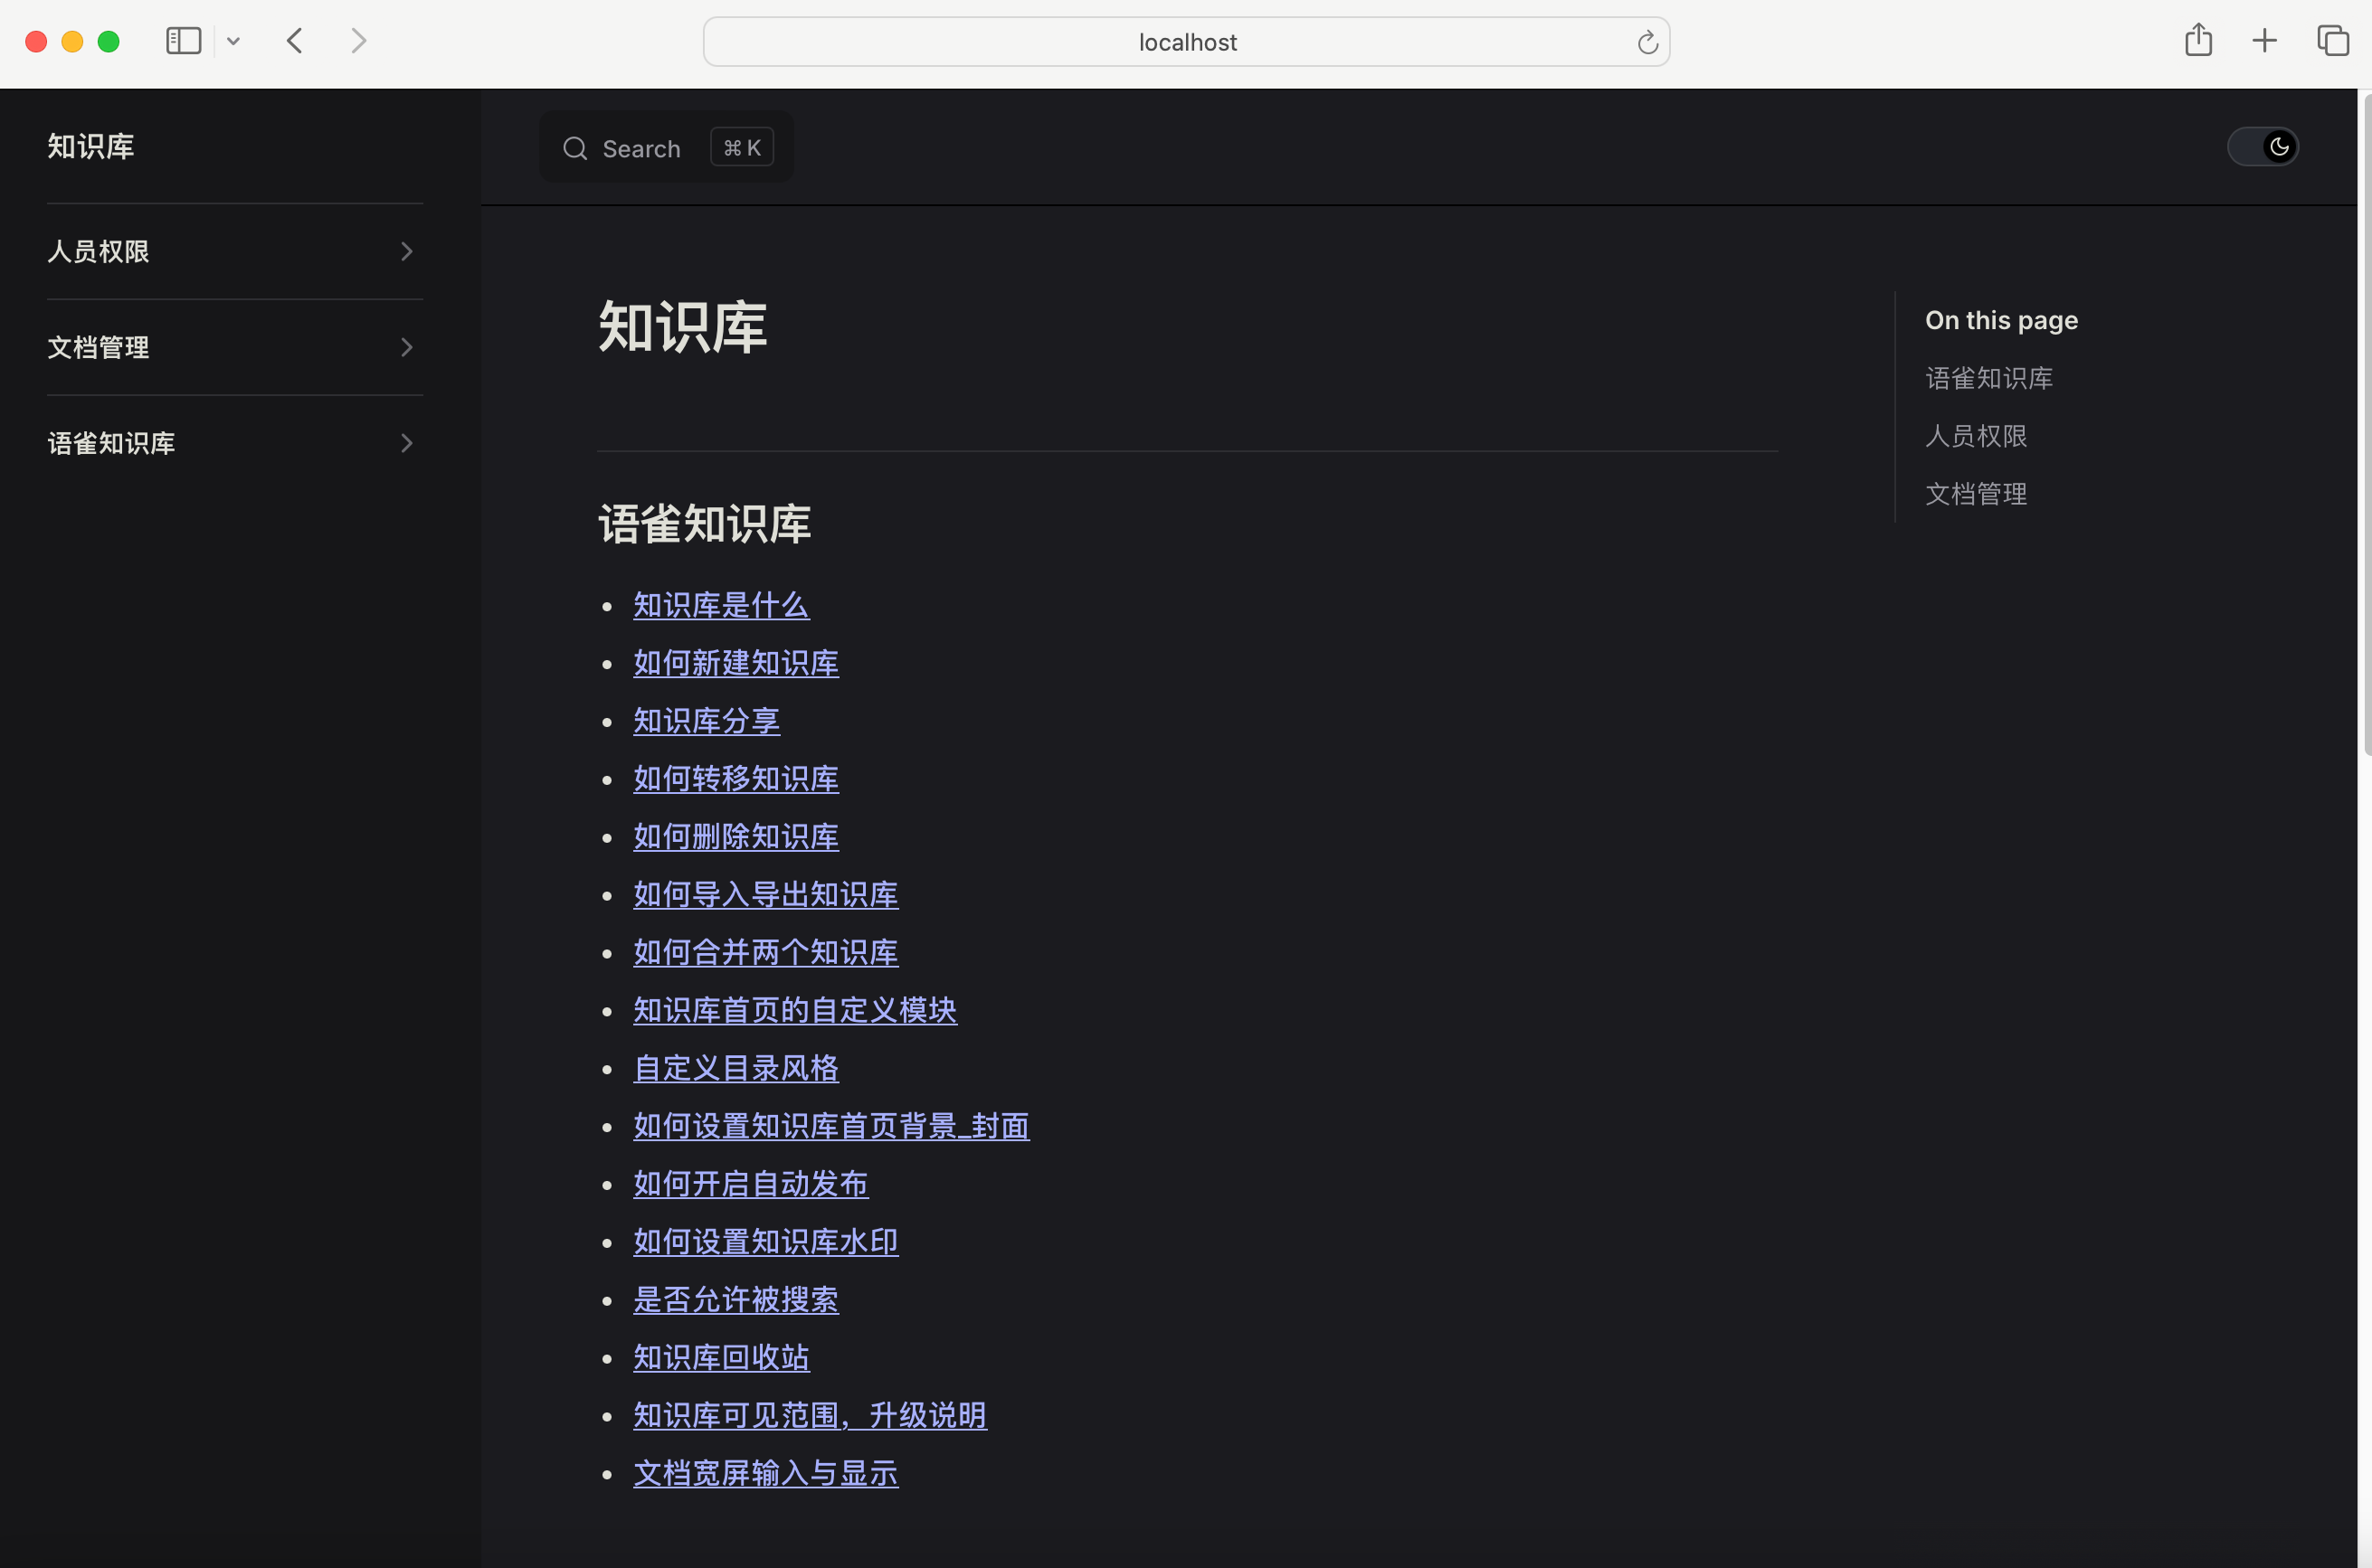The width and height of the screenshot is (2372, 1568).
Task: Click the localhost address bar
Action: (x=1187, y=42)
